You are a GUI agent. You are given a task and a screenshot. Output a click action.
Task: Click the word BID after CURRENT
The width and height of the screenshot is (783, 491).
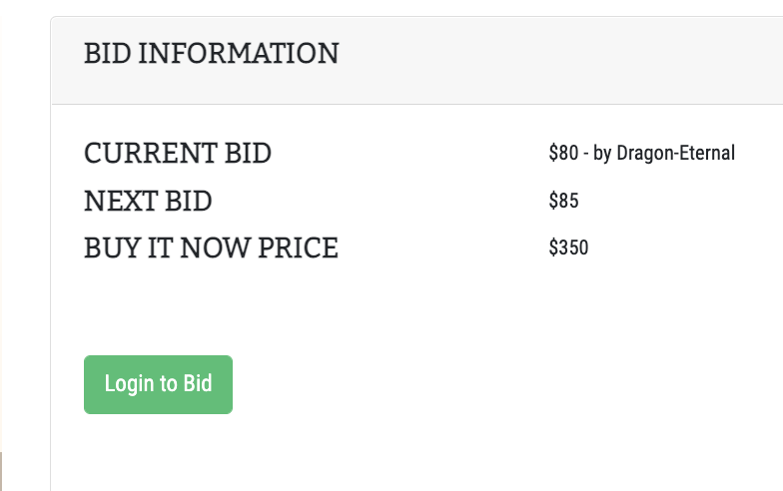tap(248, 153)
